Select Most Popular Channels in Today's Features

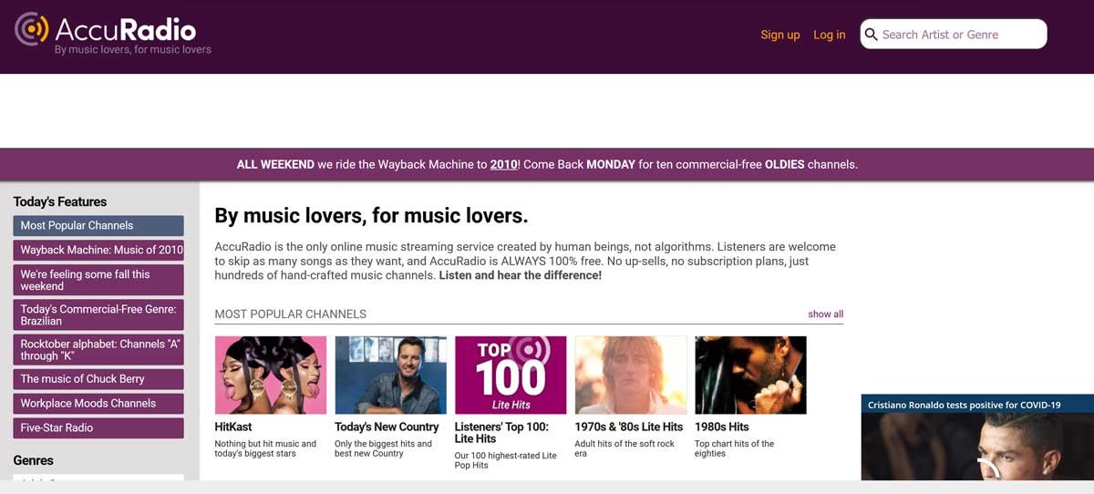pyautogui.click(x=98, y=225)
